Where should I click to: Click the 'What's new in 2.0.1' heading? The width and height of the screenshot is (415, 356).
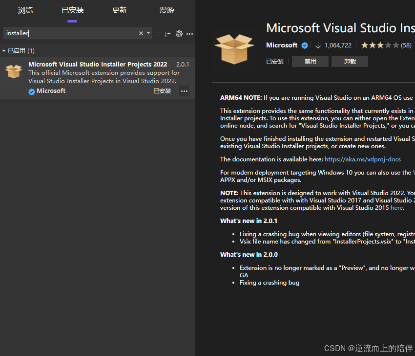pyautogui.click(x=249, y=221)
